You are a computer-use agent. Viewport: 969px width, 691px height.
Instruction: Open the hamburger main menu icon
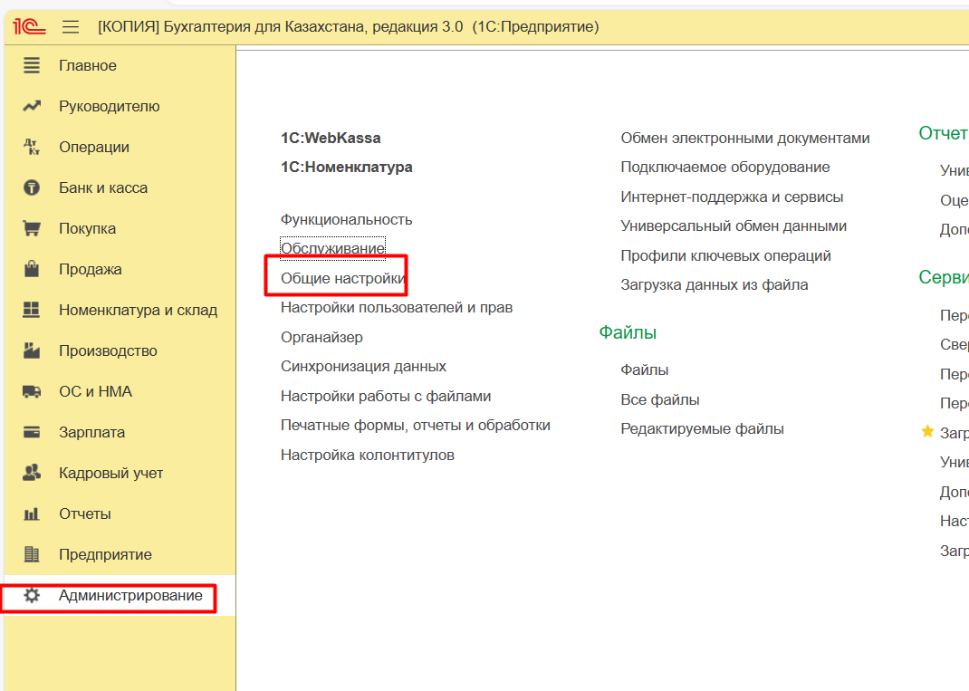tap(71, 27)
